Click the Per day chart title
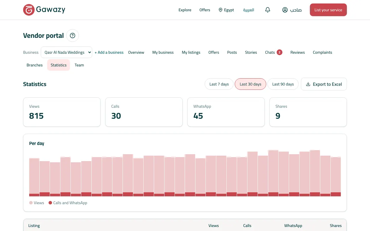Viewport: 370px width, 231px height. point(37,143)
